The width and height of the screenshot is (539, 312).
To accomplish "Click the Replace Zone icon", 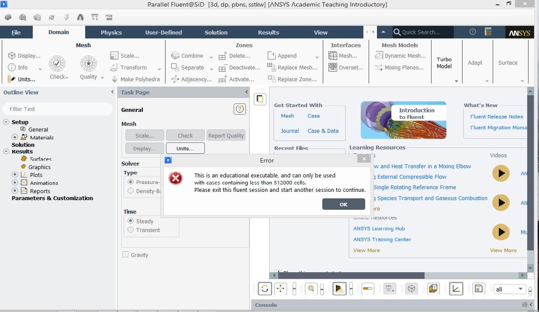I will pos(272,79).
